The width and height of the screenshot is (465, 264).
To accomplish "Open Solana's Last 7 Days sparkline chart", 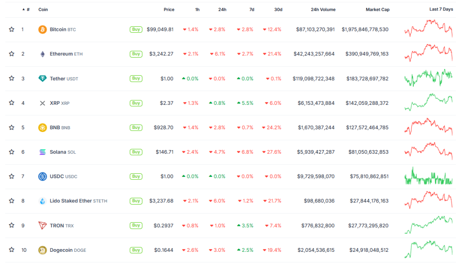I will pos(429,151).
